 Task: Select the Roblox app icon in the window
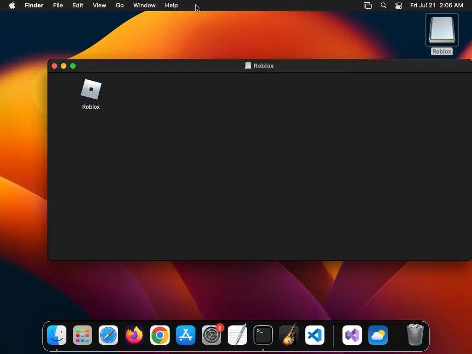tap(91, 89)
